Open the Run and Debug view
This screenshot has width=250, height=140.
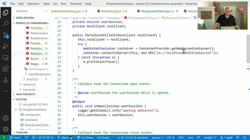click(x=5, y=46)
